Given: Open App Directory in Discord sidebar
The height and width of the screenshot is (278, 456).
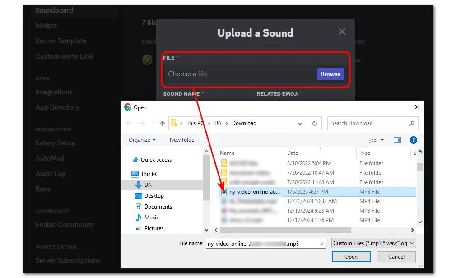Looking at the screenshot, I should click(x=57, y=107).
